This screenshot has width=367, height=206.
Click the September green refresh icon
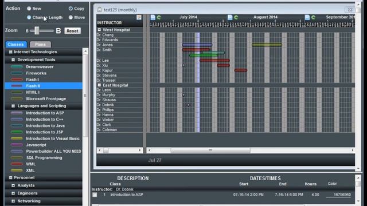[314, 17]
